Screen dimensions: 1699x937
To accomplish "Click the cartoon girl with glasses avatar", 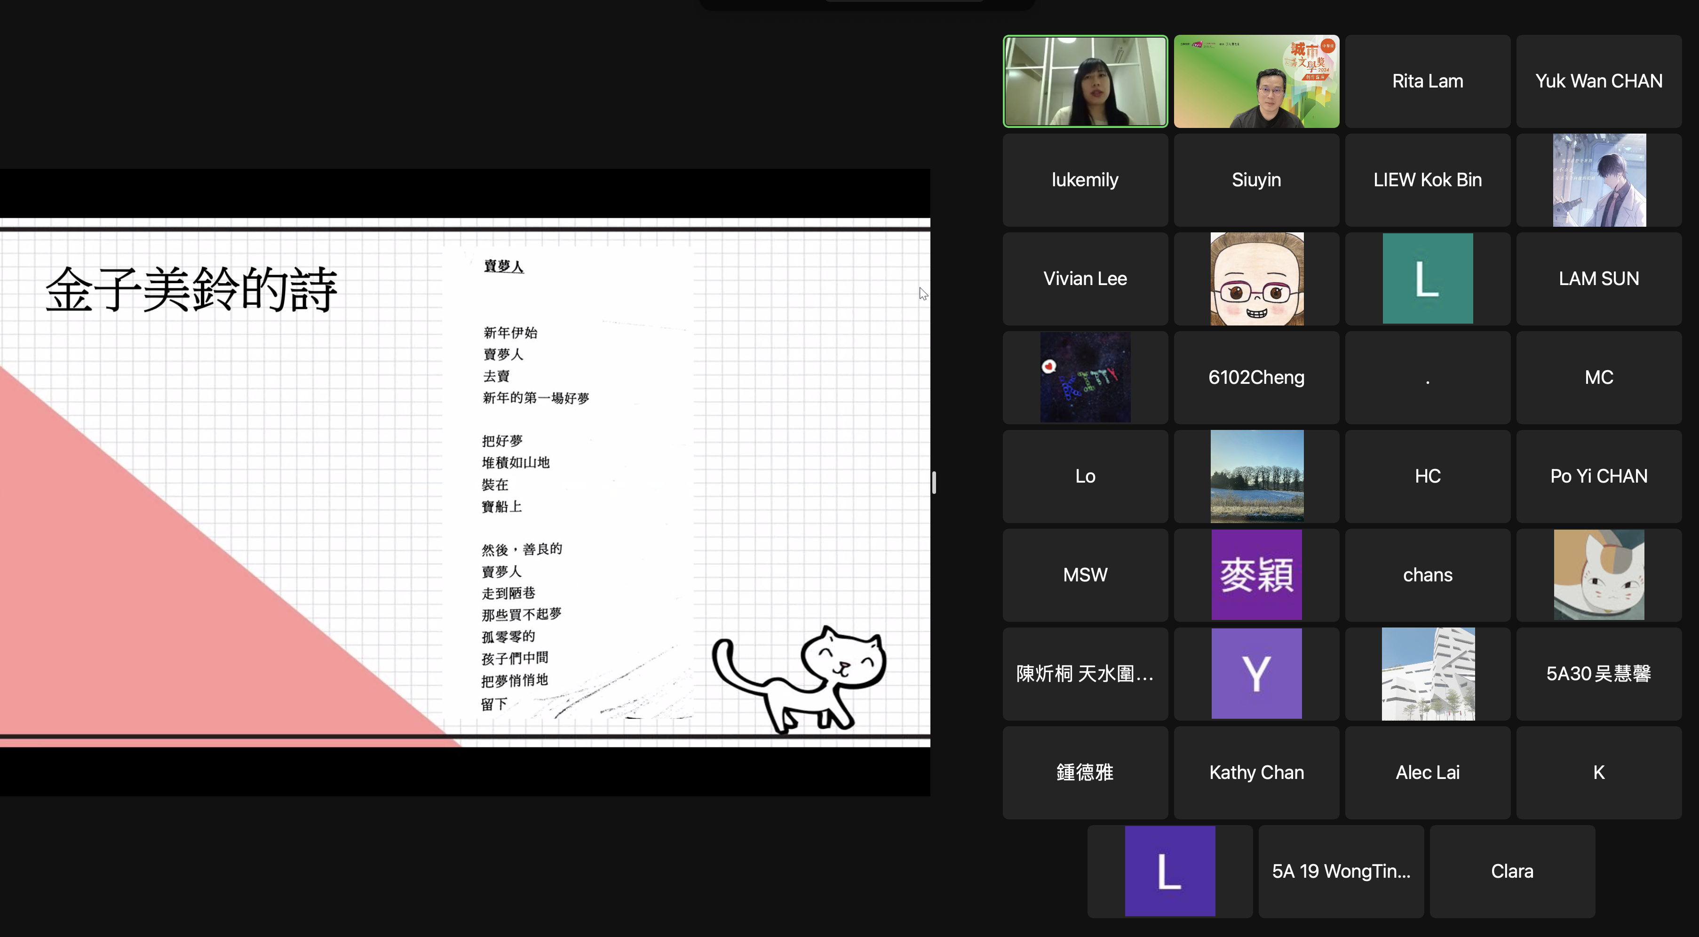I will pyautogui.click(x=1256, y=278).
